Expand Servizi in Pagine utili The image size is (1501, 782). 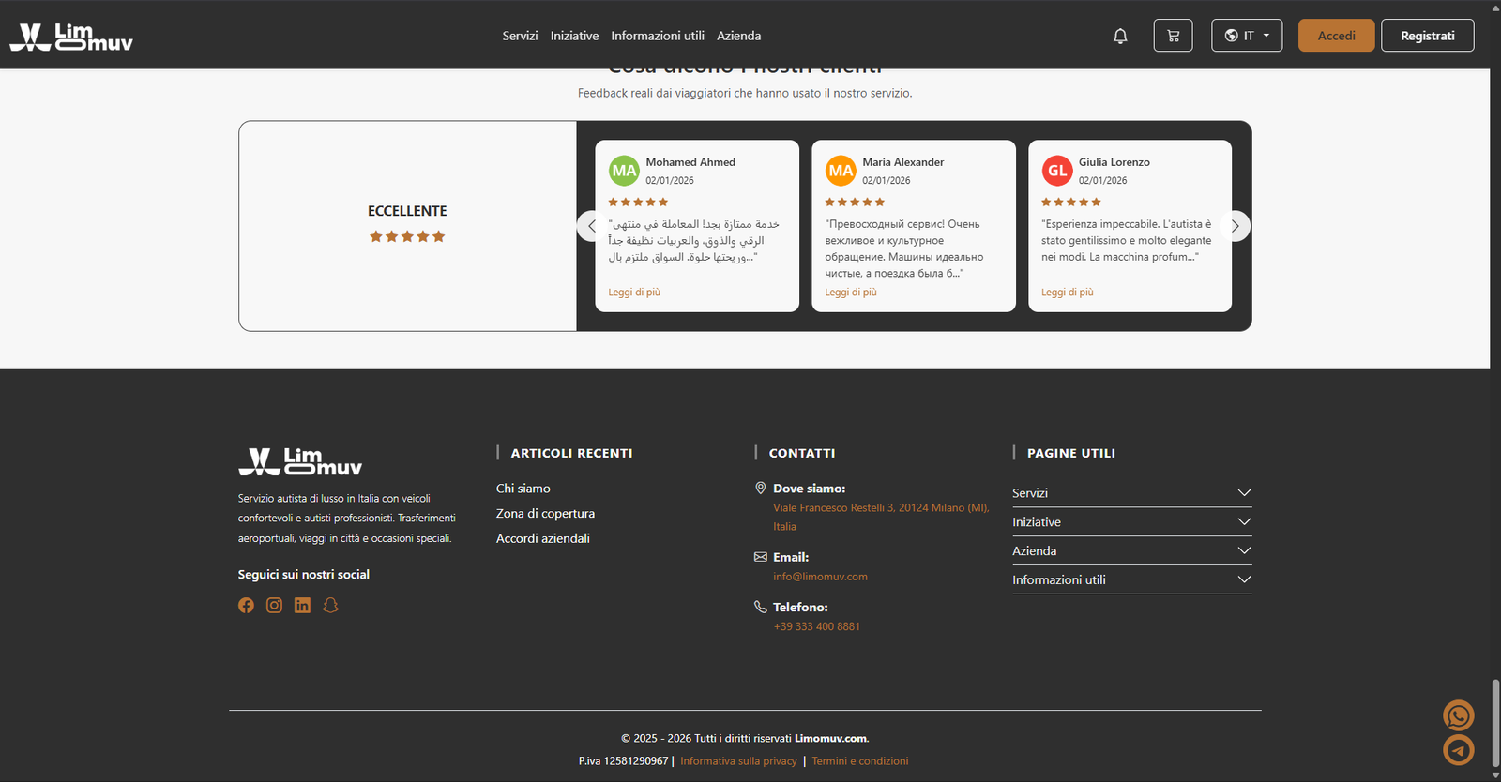point(1131,493)
